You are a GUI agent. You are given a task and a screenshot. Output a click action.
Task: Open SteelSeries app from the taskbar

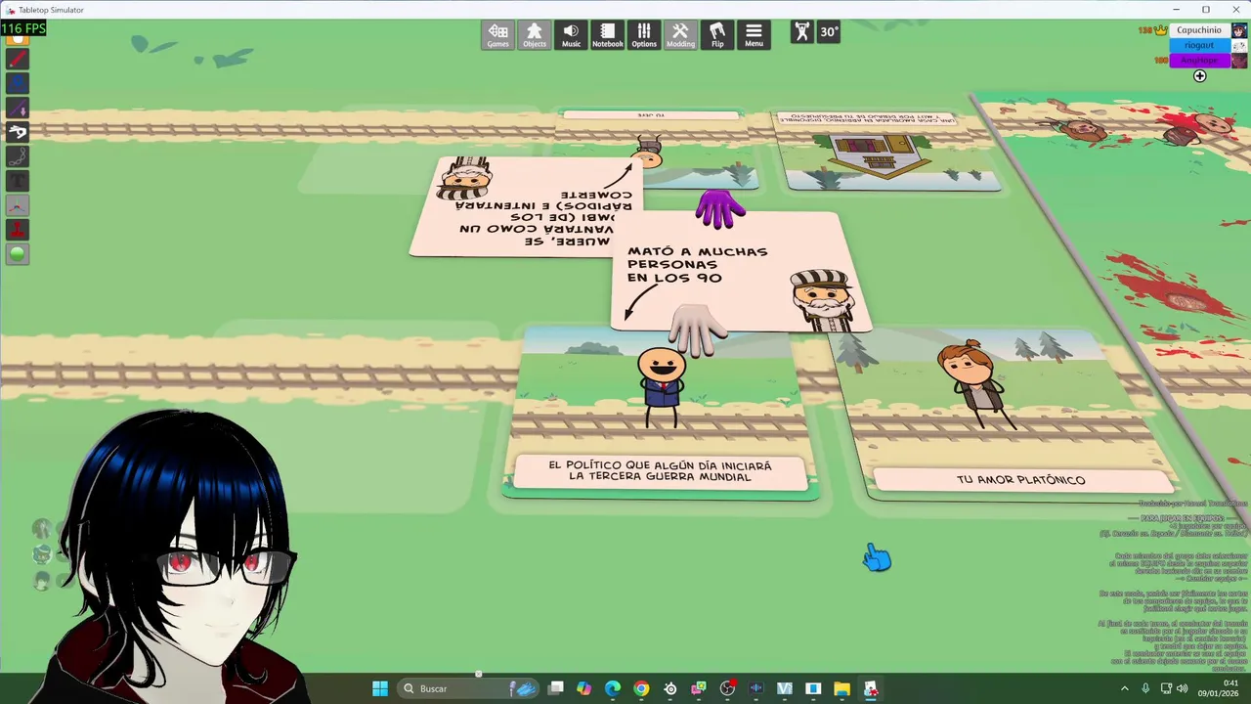tap(669, 688)
